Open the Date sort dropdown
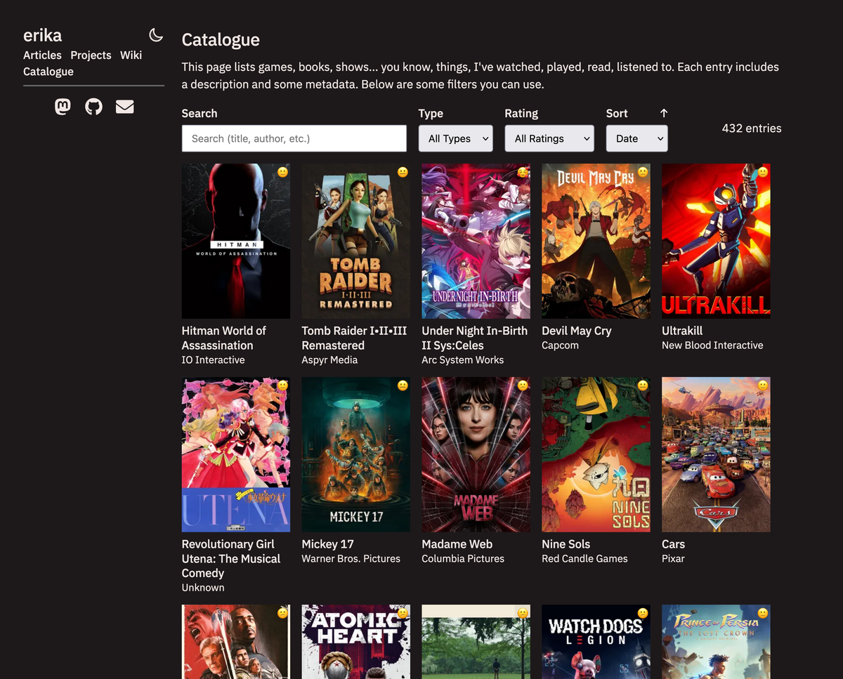The image size is (843, 679). coord(636,138)
